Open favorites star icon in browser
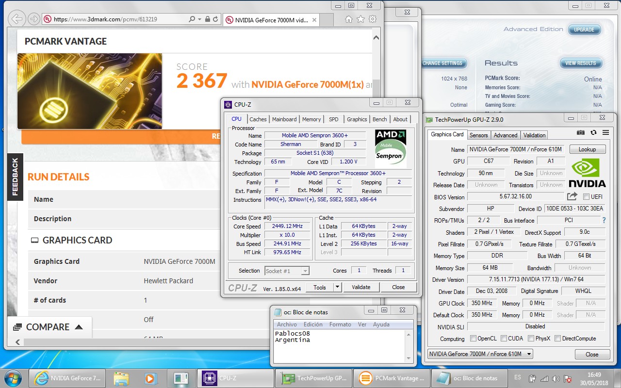Screen dimensions: 621x388 [360, 19]
